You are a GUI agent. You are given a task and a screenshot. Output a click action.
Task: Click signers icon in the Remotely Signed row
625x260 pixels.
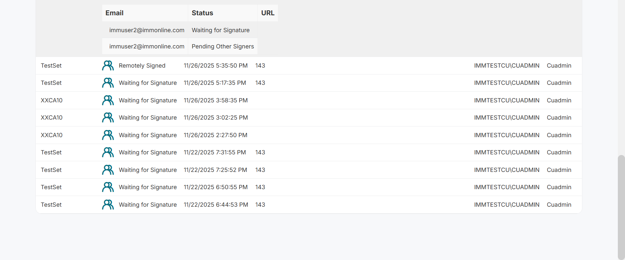tap(108, 66)
